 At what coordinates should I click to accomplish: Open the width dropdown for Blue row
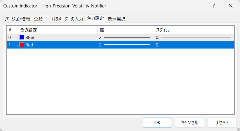pos(125,38)
